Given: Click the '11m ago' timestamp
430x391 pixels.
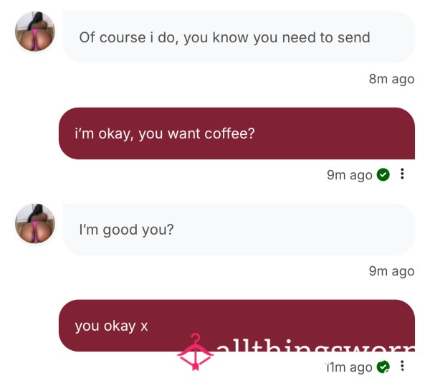Looking at the screenshot, I should [x=348, y=367].
